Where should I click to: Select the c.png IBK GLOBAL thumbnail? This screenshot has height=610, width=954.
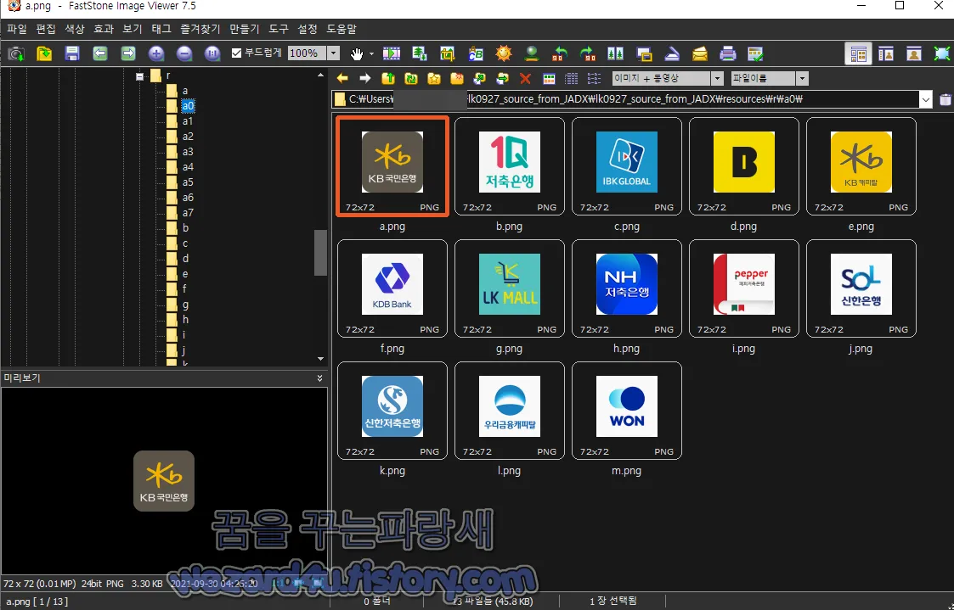click(x=627, y=166)
